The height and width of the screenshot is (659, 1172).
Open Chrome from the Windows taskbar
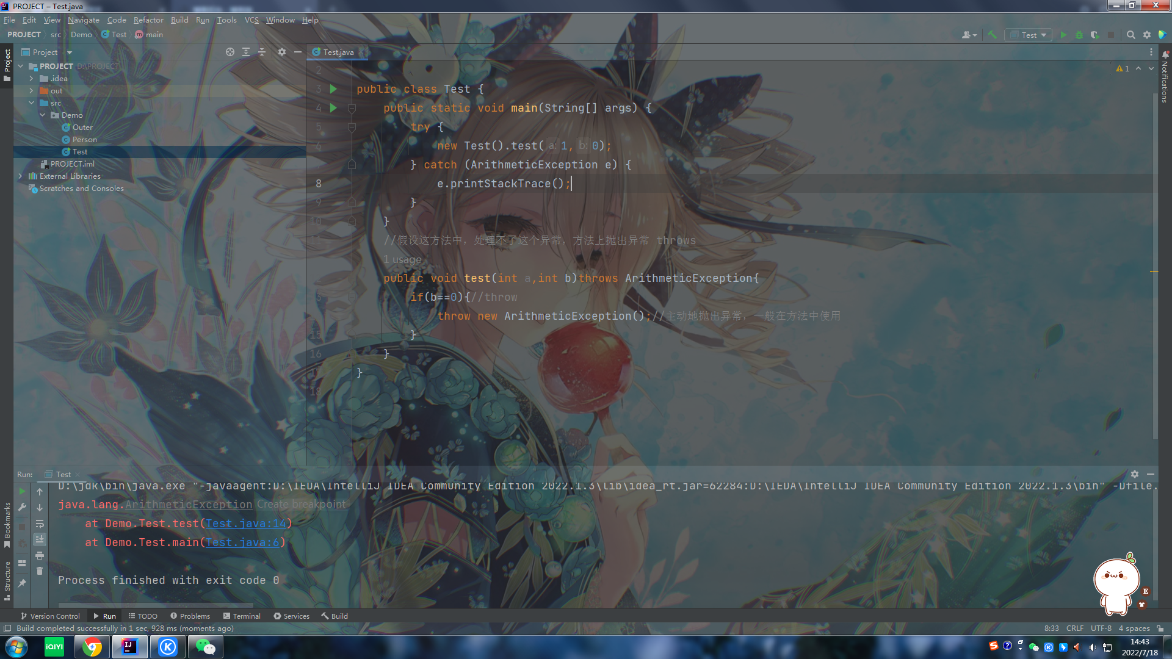tap(92, 647)
